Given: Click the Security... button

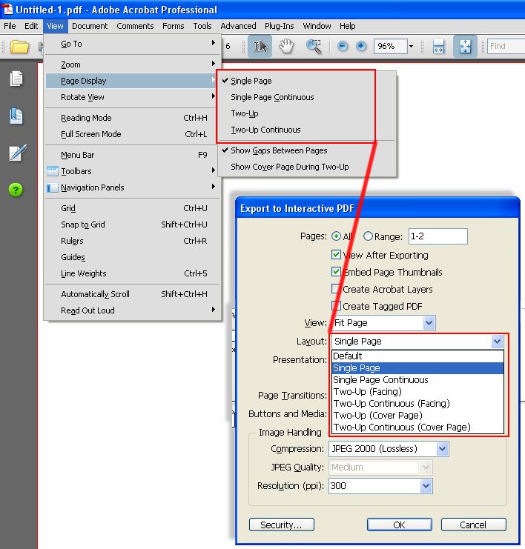Looking at the screenshot, I should 282,525.
